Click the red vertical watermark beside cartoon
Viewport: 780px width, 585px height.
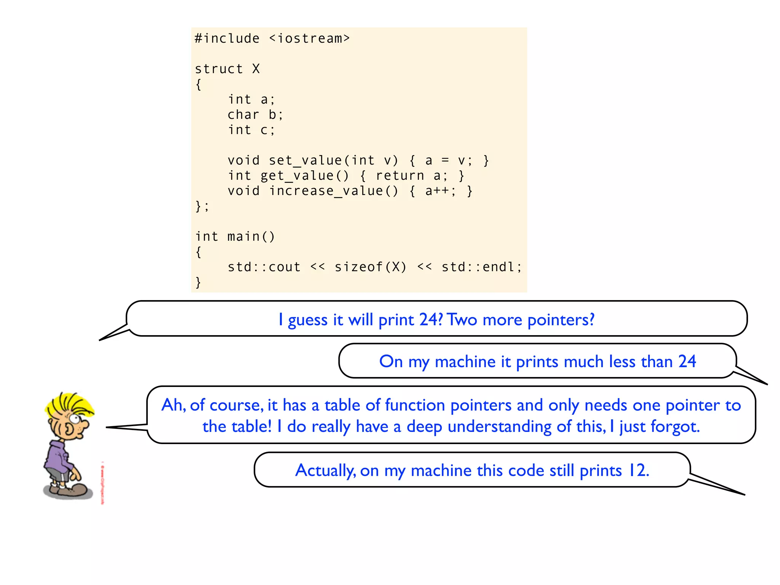(x=102, y=483)
